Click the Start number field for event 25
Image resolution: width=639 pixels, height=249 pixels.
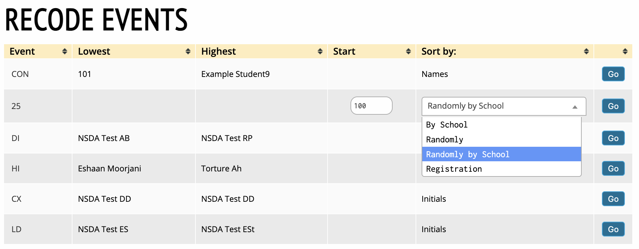[371, 106]
